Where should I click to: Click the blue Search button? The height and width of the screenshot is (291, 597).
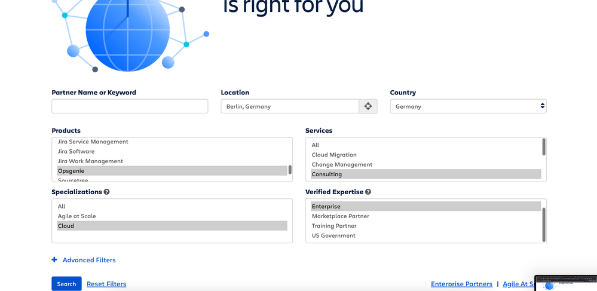(66, 284)
